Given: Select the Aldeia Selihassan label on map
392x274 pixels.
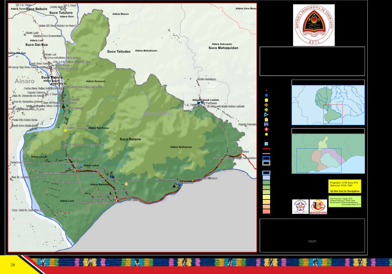Looking at the screenshot, I should pyautogui.click(x=181, y=147).
